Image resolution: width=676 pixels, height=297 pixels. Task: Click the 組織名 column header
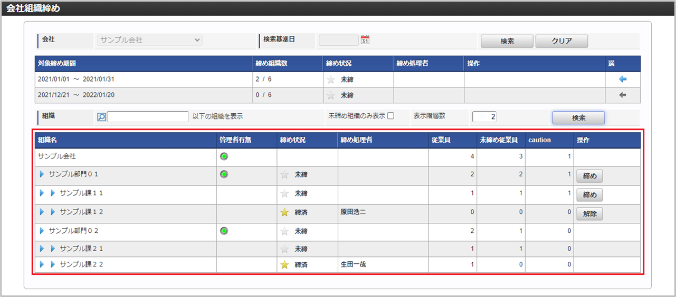click(x=47, y=140)
